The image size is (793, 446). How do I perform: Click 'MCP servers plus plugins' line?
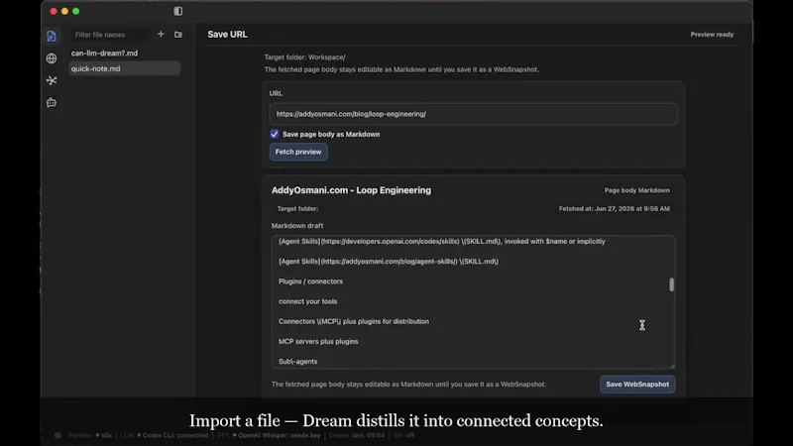(318, 341)
